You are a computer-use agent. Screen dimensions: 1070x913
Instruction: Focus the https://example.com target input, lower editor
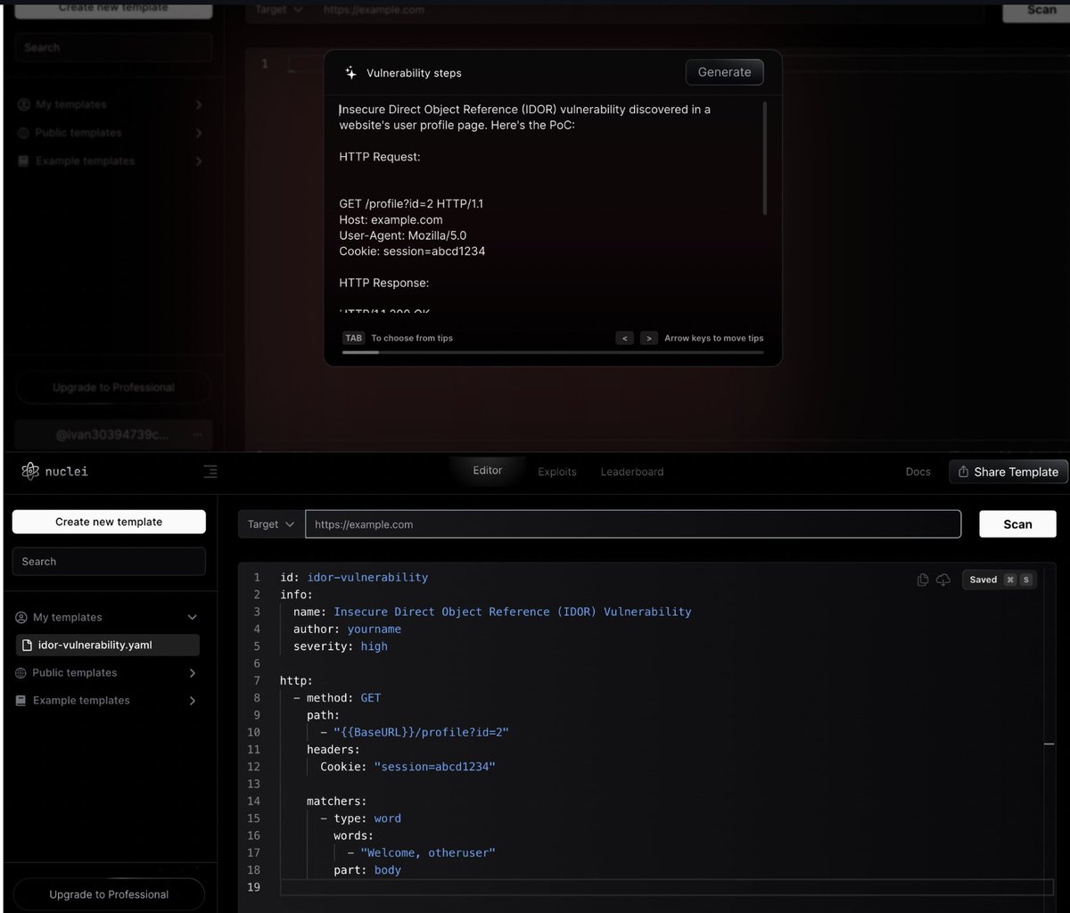pos(633,524)
